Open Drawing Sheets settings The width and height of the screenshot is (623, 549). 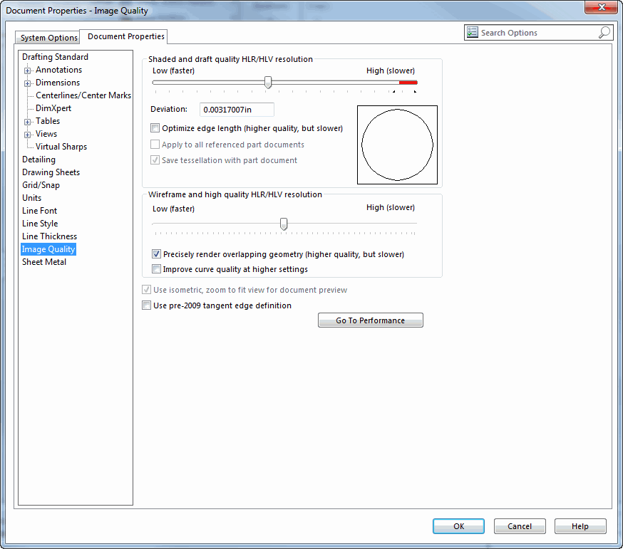point(51,172)
